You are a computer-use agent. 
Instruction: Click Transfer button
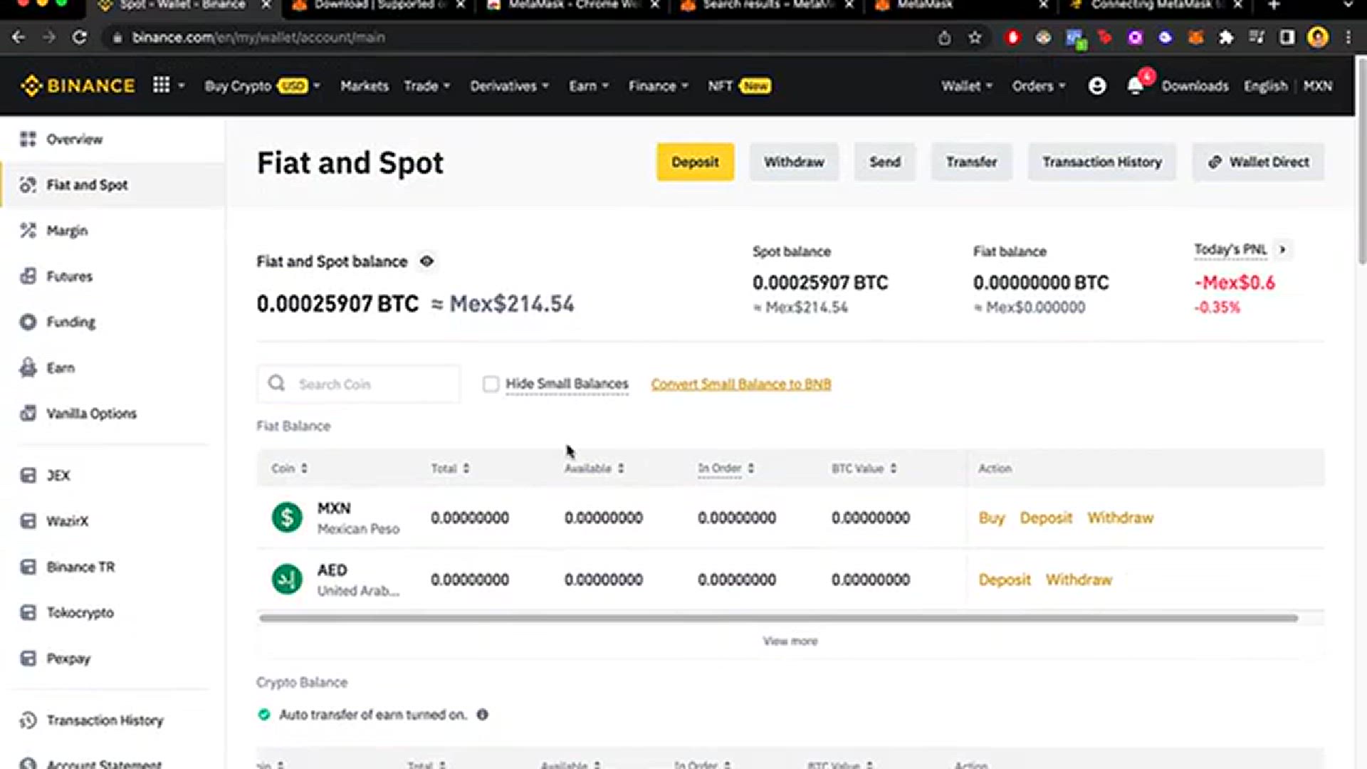coord(971,162)
